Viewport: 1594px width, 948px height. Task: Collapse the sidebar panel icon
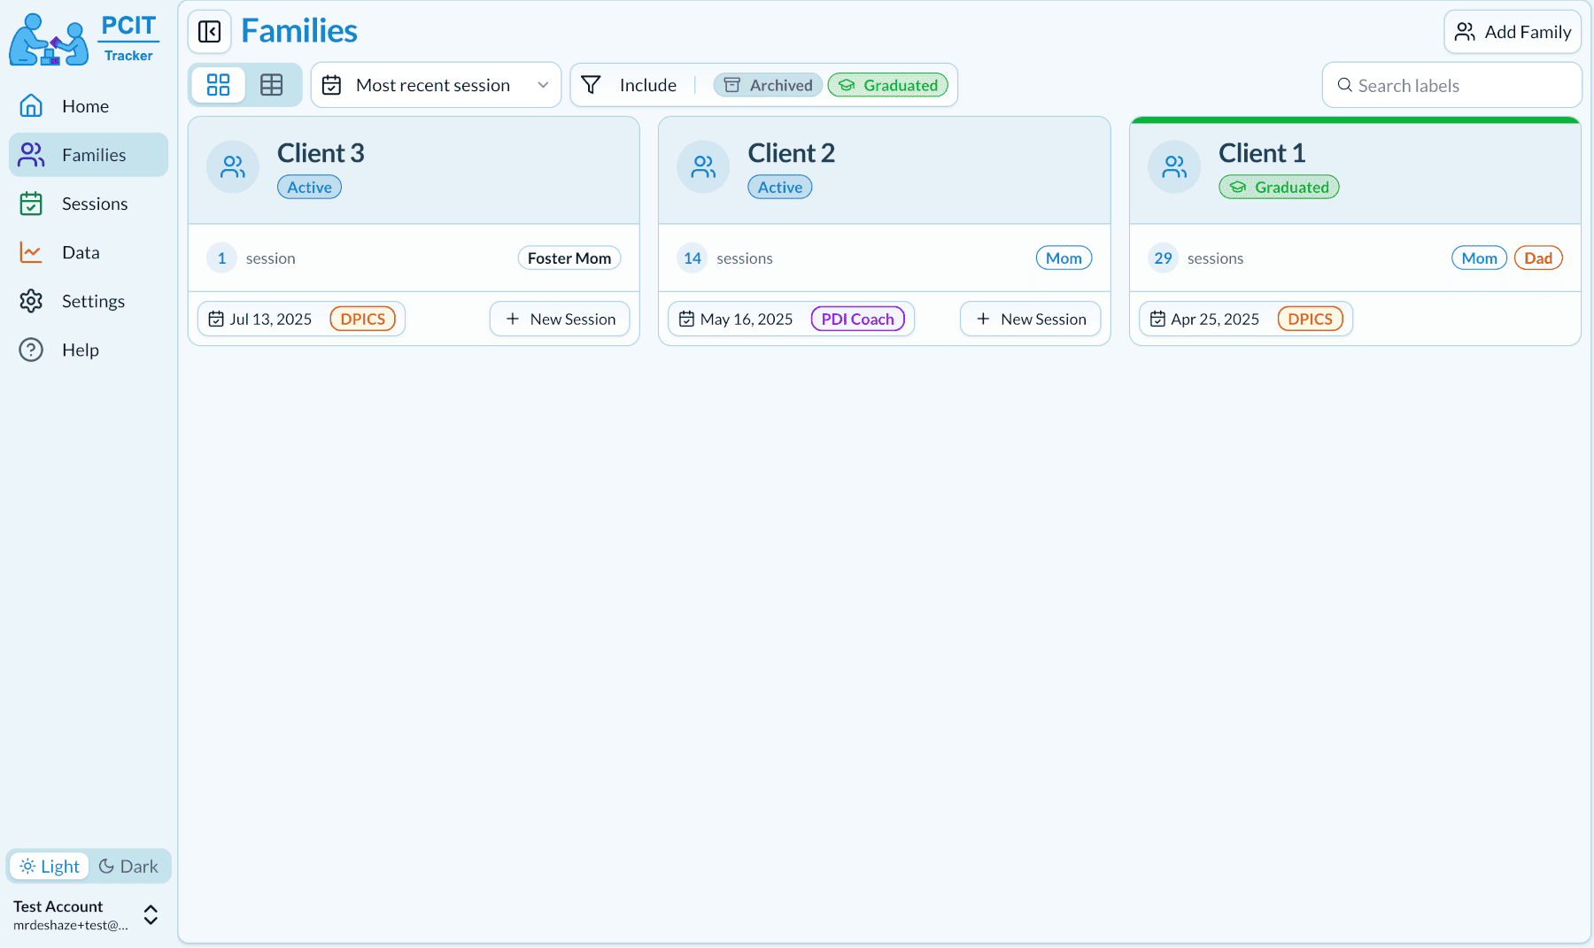(210, 32)
